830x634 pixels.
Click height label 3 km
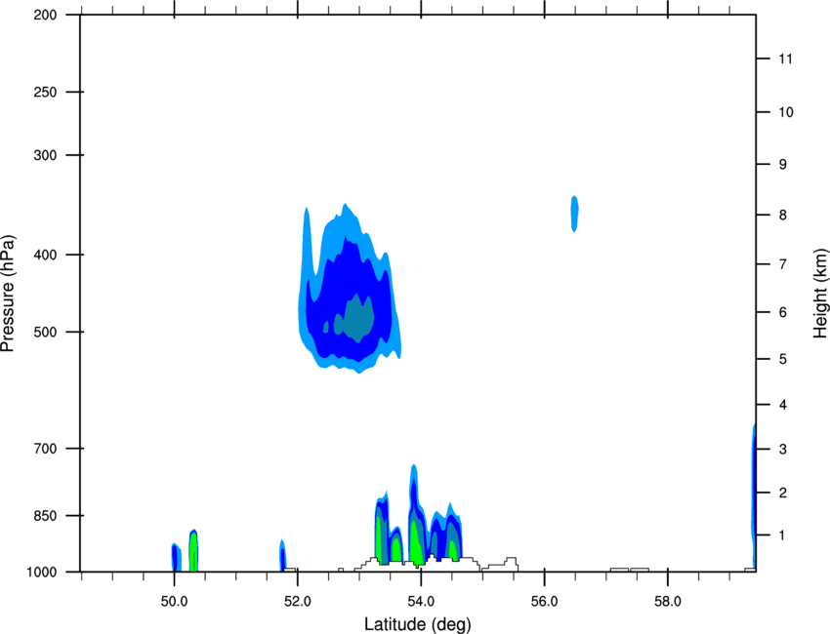[783, 450]
